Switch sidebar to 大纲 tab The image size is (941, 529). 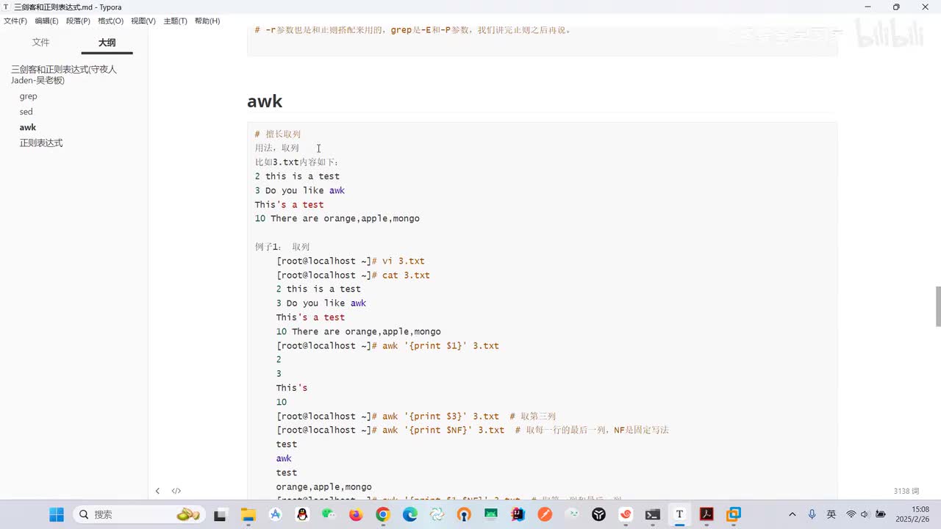[107, 43]
